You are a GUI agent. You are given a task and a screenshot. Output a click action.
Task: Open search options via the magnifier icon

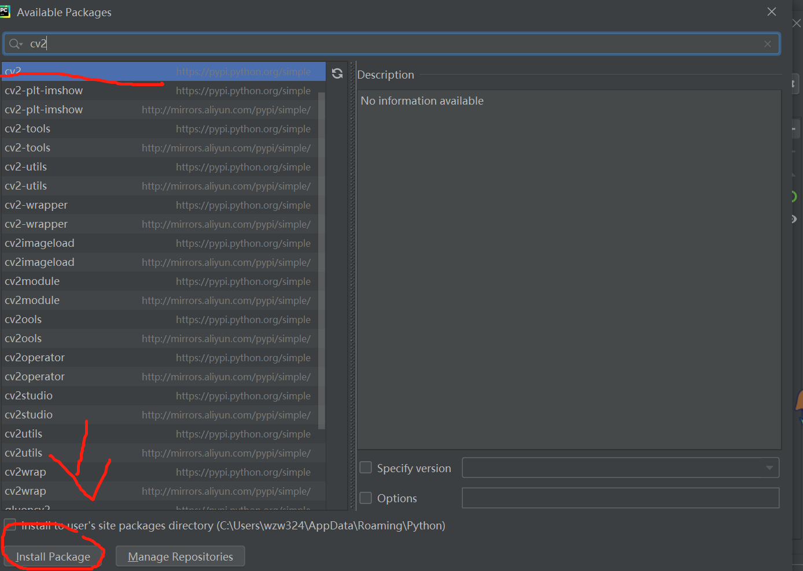click(16, 43)
